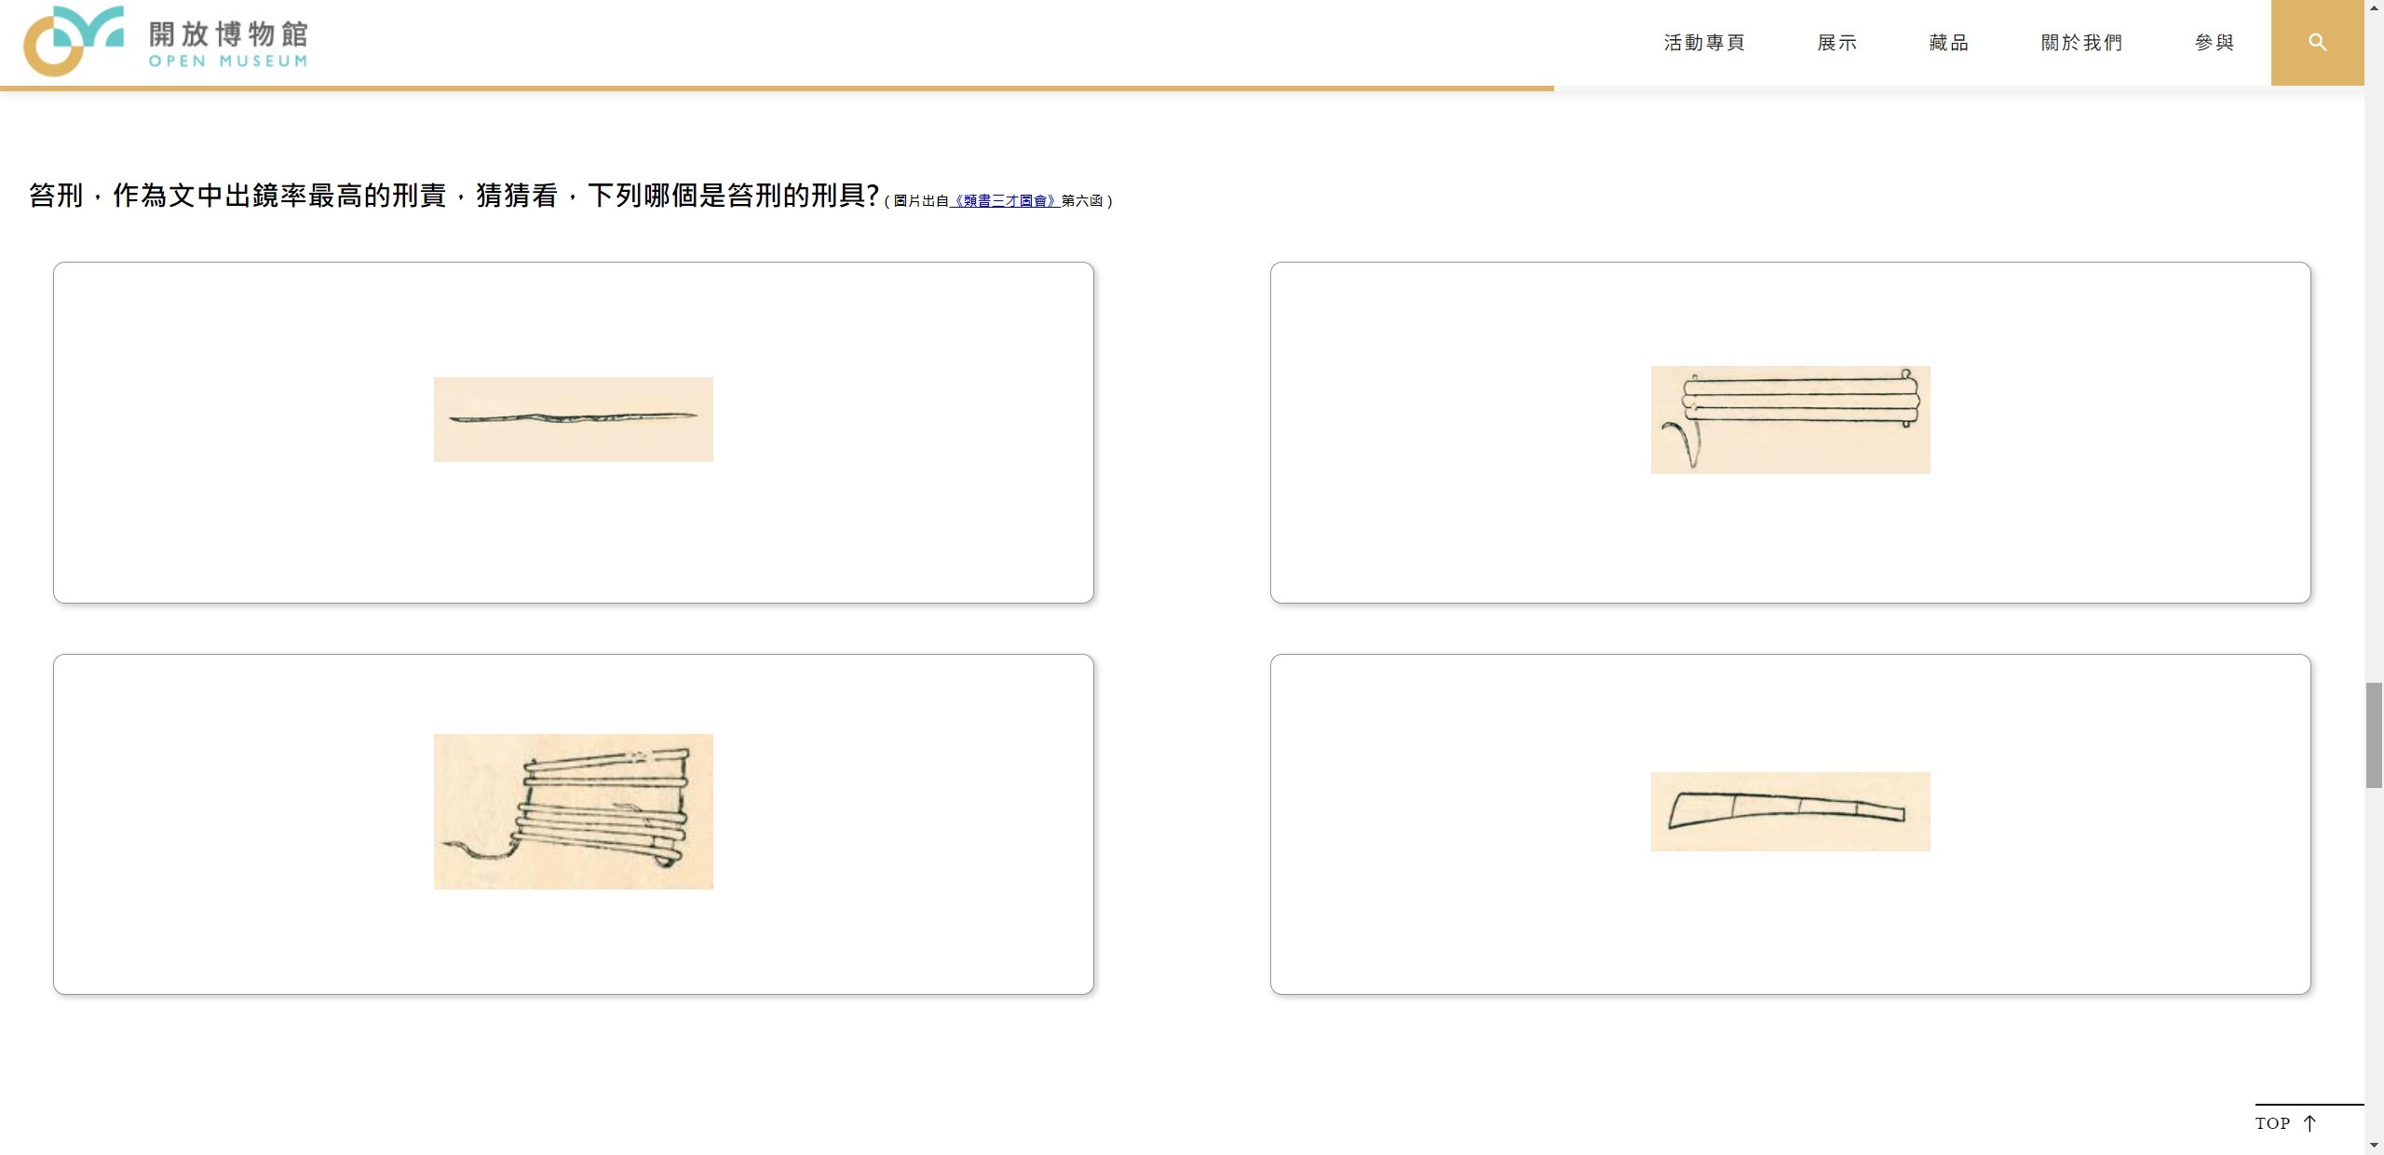Select the flat paddle board image
Image resolution: width=2384 pixels, height=1155 pixels.
(x=1790, y=811)
